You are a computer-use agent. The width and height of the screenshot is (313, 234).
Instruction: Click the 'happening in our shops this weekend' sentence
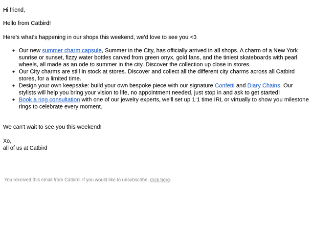click(100, 37)
